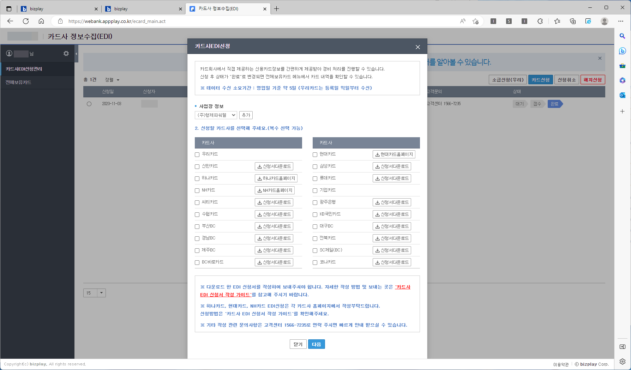Check the 삼성카드 checkbox
631x370 pixels.
pos(315,166)
